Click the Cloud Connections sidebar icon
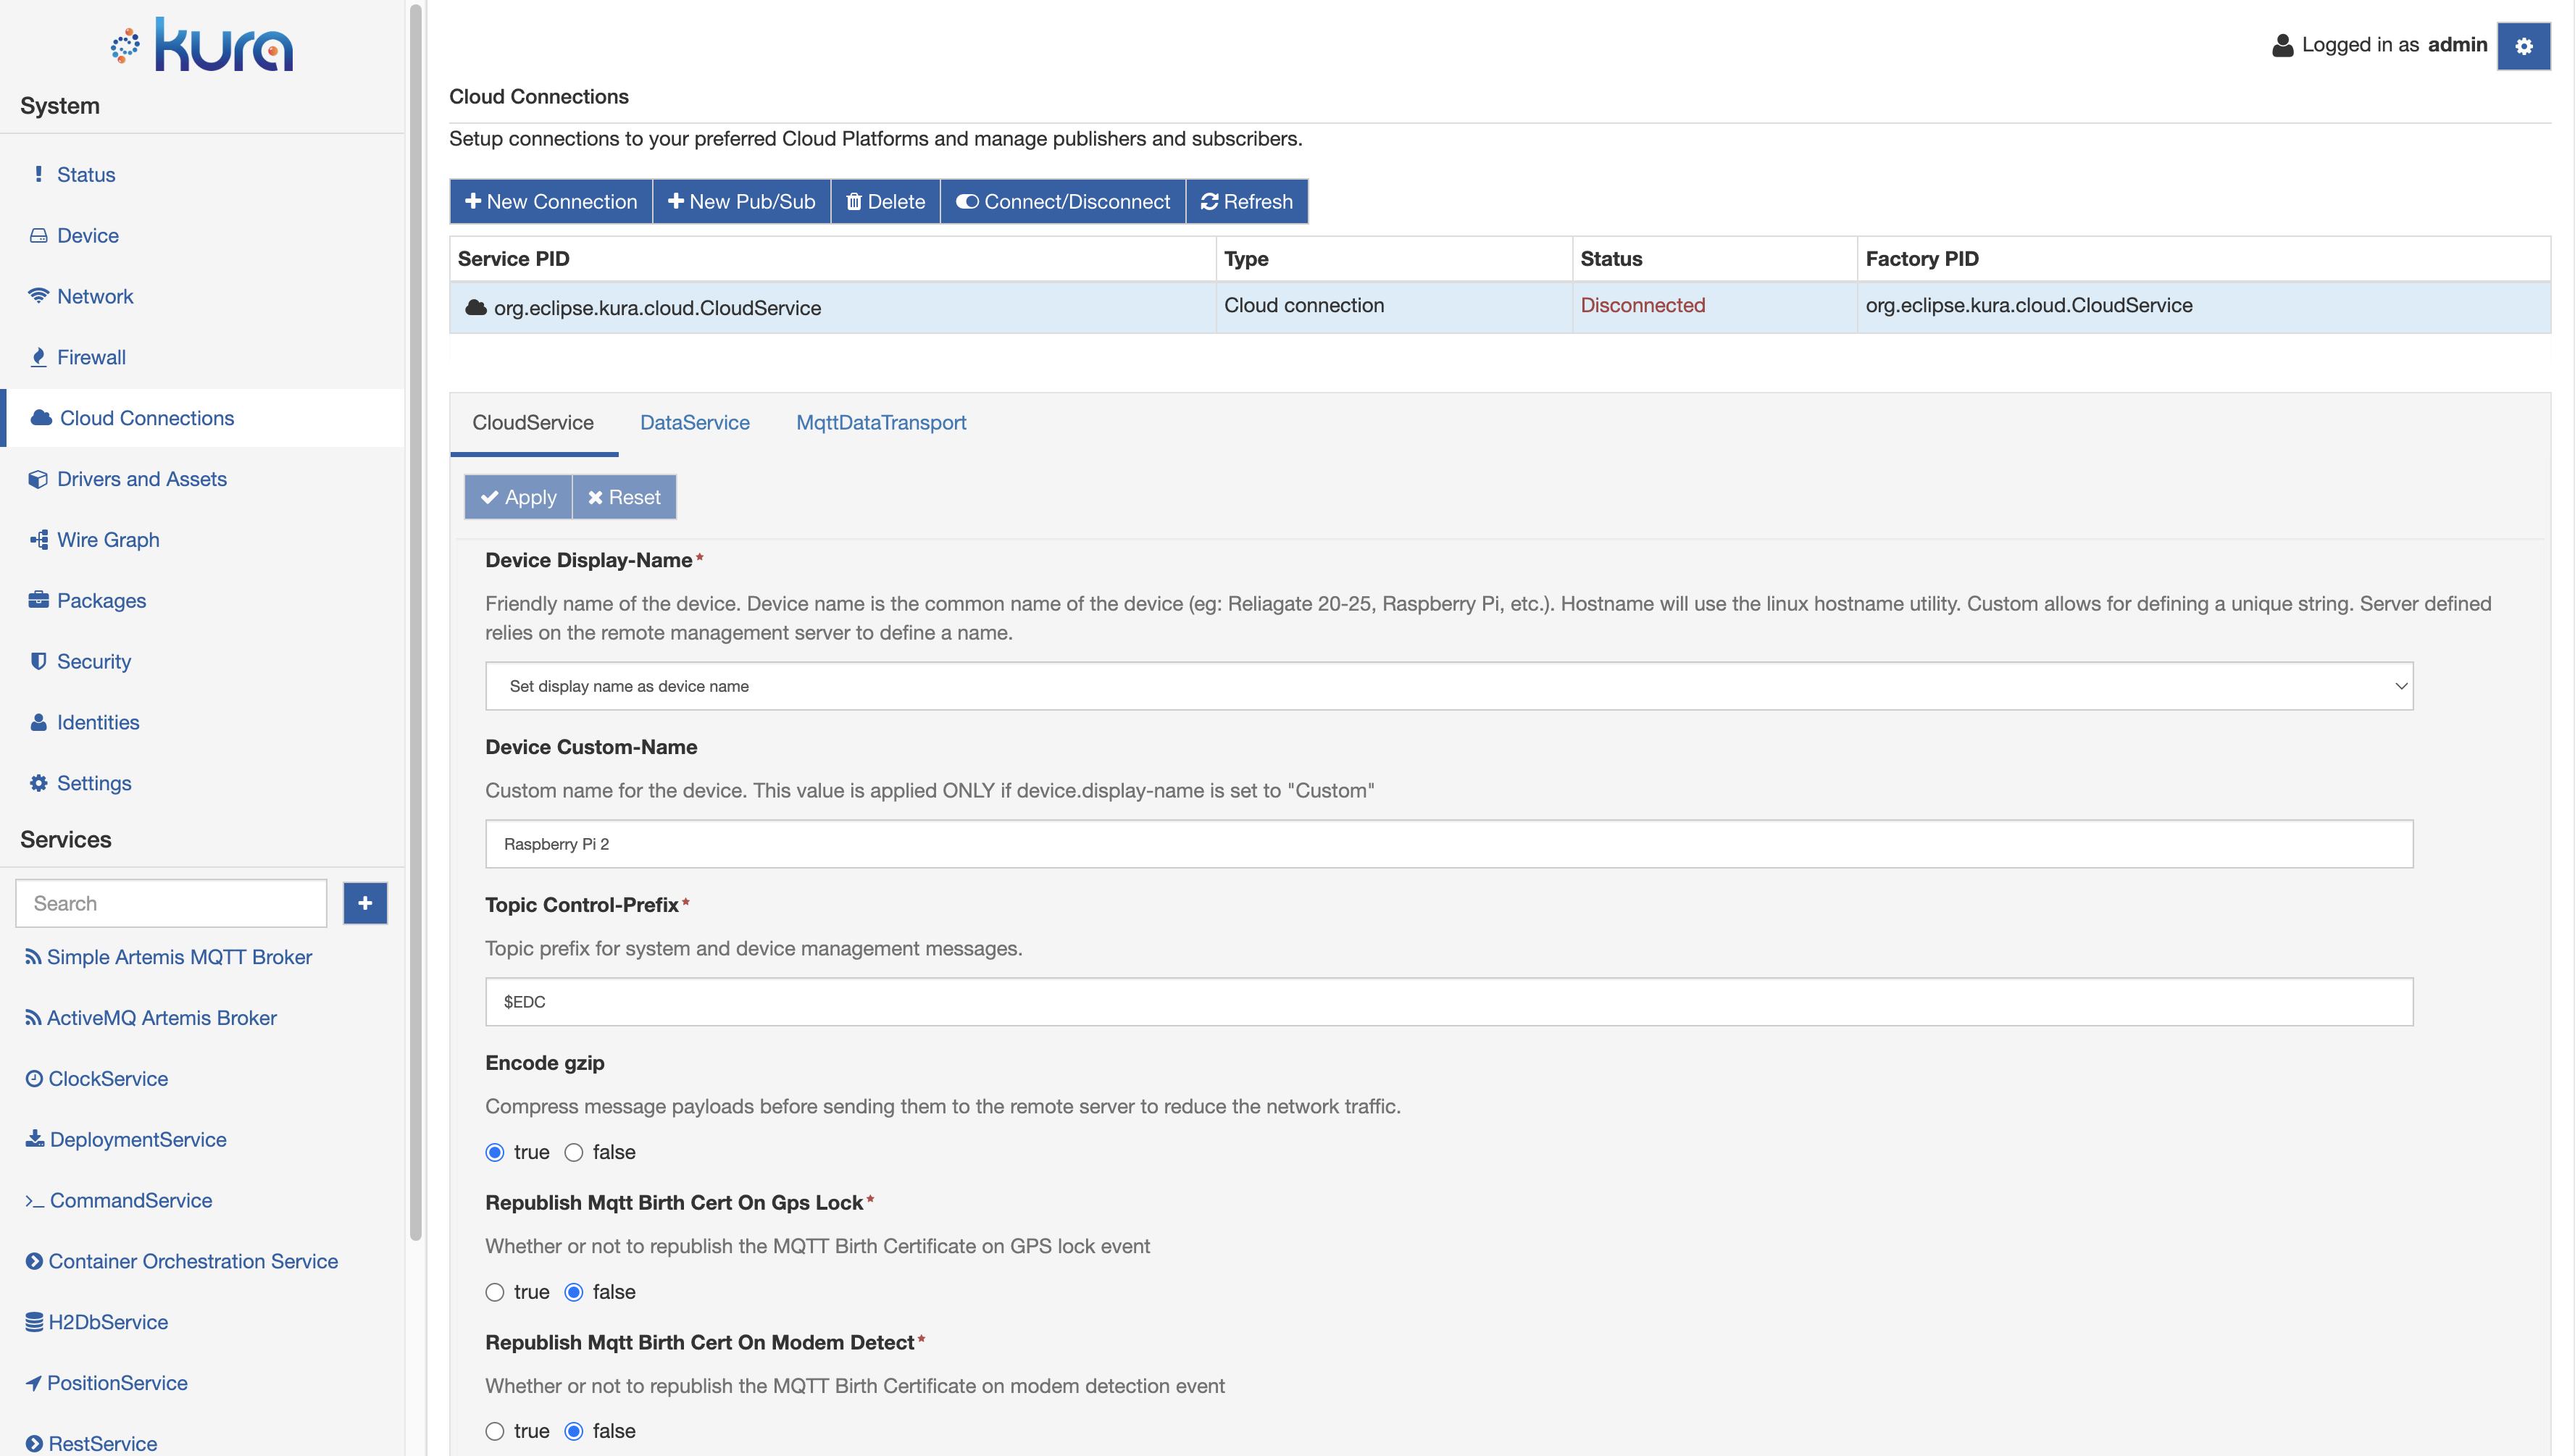2575x1456 pixels. tap(36, 417)
